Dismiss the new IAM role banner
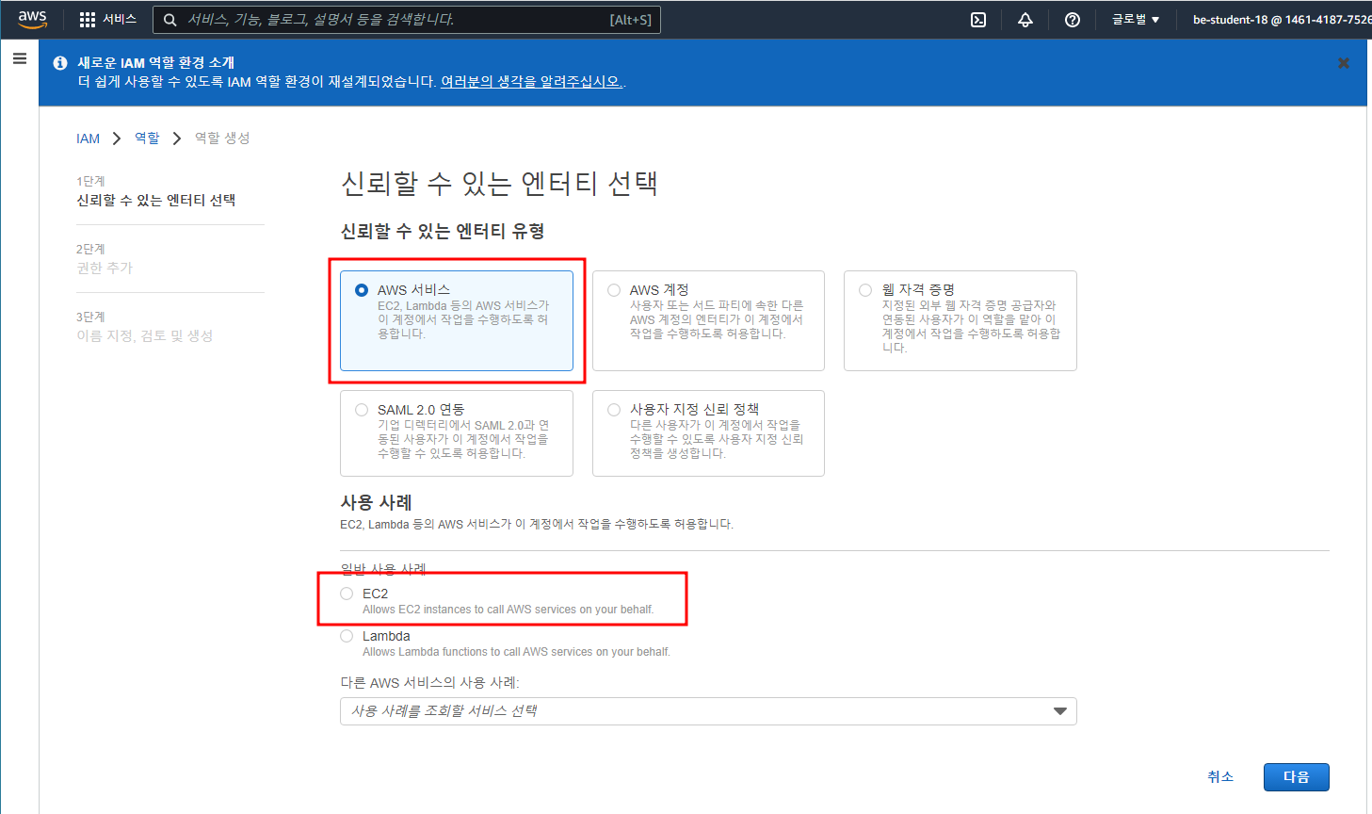This screenshot has height=814, width=1372. [x=1344, y=63]
